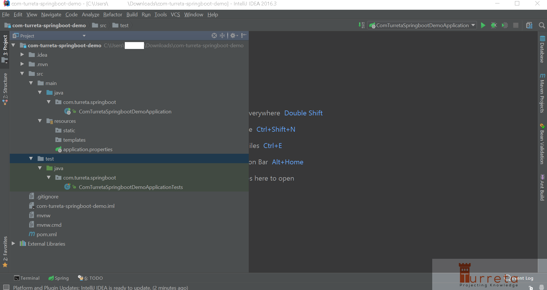The image size is (547, 290).
Task: Open the Navigate menu
Action: pos(51,14)
